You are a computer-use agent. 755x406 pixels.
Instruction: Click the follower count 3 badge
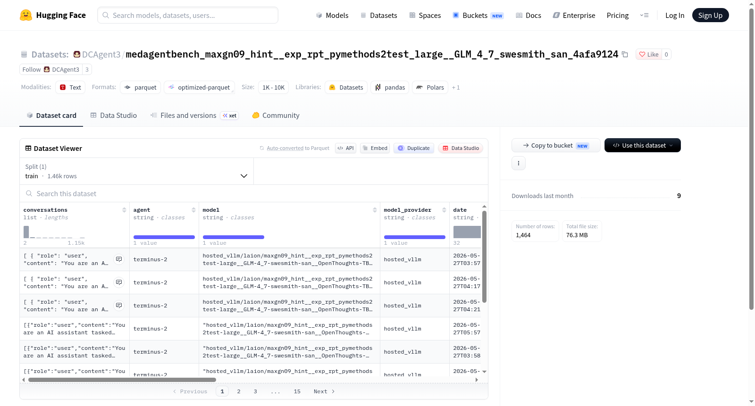[x=87, y=69]
